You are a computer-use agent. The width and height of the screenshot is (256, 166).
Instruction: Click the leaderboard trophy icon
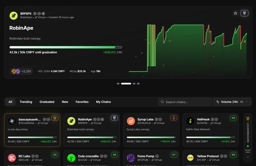coord(248,119)
